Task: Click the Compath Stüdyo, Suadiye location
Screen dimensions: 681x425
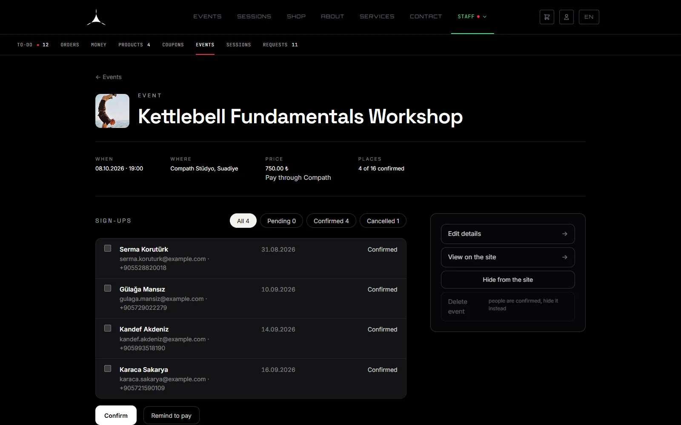Action: (204, 169)
